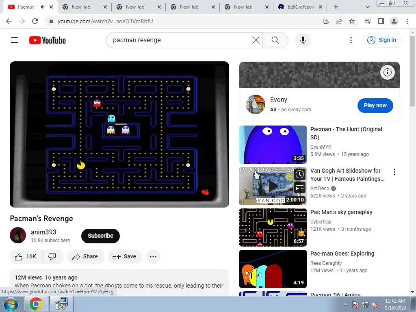Open anim393 channel avatar

(x=18, y=235)
